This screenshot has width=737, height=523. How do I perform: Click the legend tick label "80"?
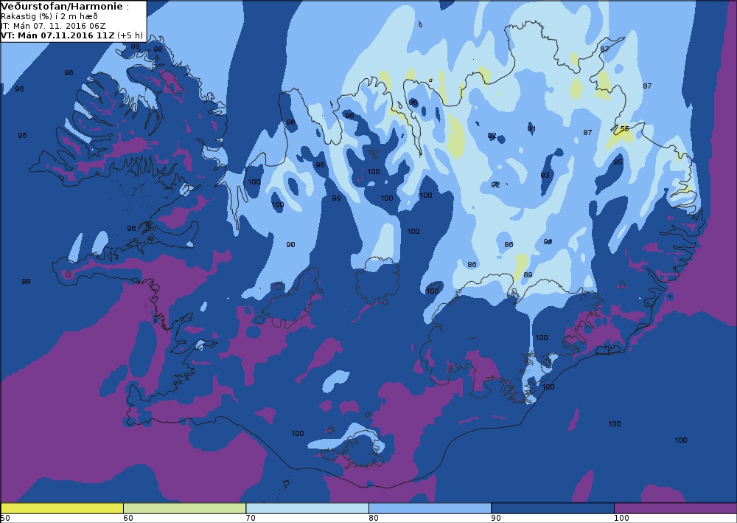(373, 519)
